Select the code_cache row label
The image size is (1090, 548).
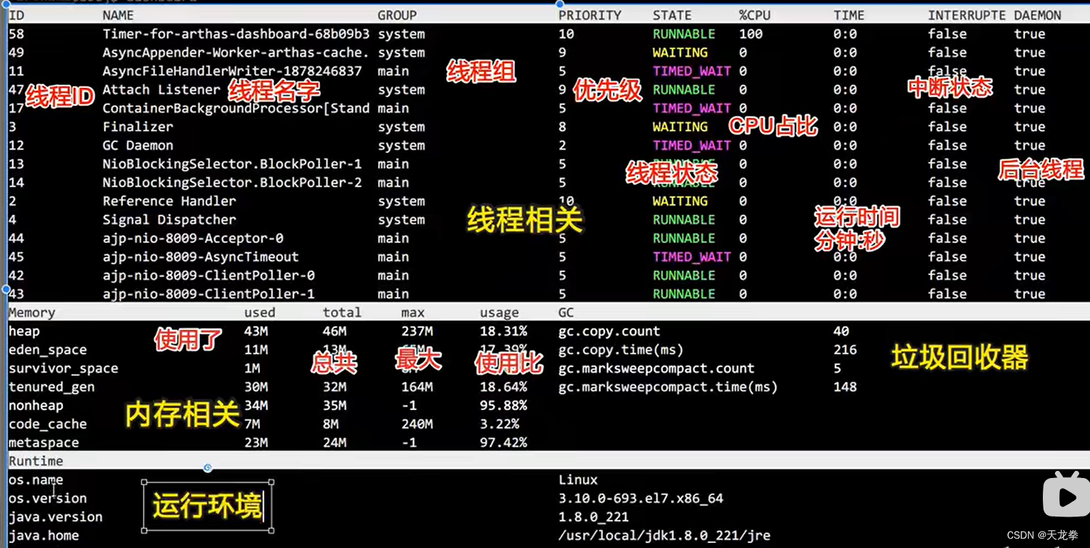(47, 424)
